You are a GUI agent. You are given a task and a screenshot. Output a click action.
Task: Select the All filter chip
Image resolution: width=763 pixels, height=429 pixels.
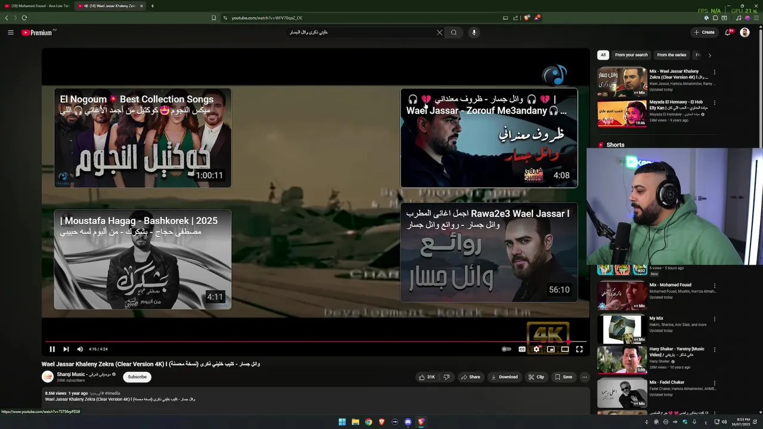603,55
